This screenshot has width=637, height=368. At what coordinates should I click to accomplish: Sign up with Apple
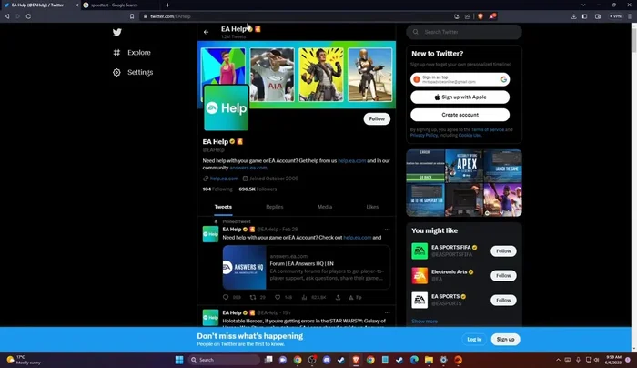(460, 97)
